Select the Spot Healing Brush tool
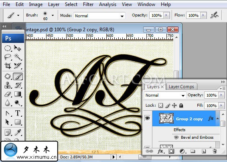The image size is (227, 162). 8,76
